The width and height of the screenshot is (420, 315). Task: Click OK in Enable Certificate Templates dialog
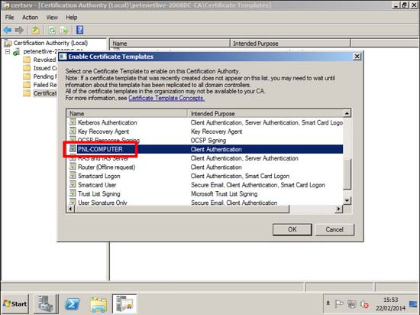coord(292,229)
